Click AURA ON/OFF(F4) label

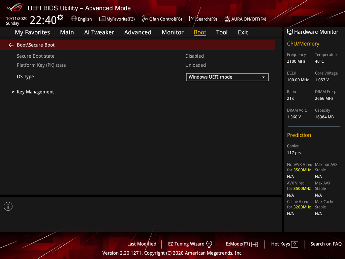click(249, 19)
